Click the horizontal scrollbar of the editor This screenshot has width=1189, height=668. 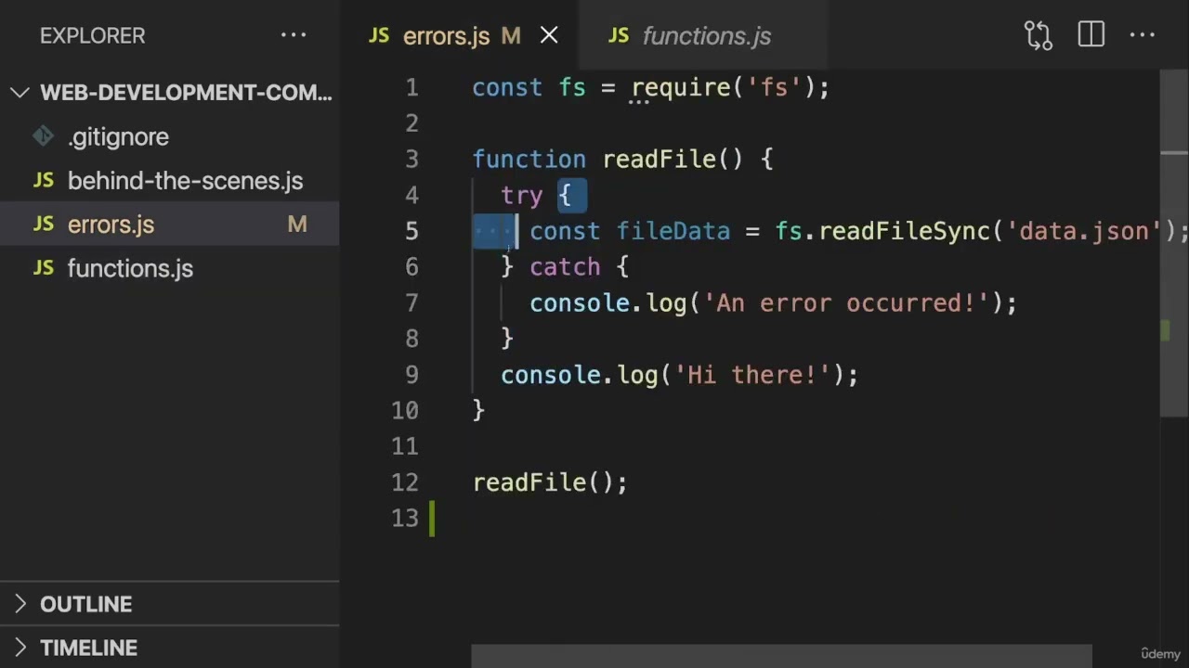[x=781, y=656]
